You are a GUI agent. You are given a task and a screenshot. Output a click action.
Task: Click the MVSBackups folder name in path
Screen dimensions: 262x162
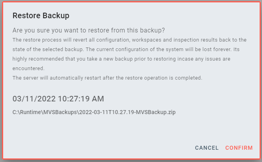coord(61,112)
